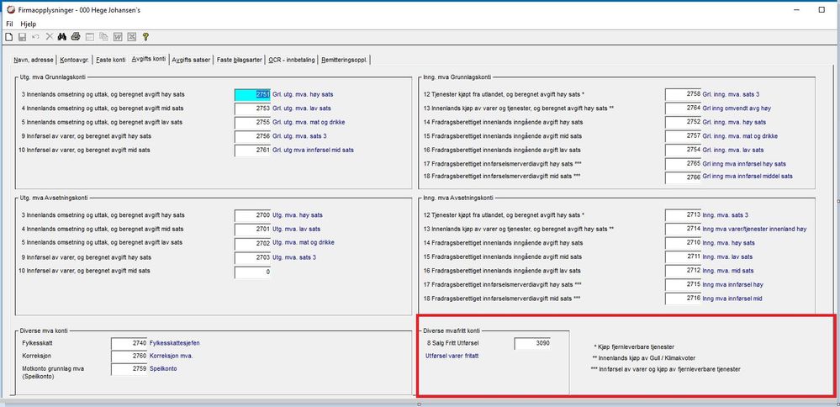Click the Firmaopplysninger app icon in title bar
840x407 pixels.
11,9
